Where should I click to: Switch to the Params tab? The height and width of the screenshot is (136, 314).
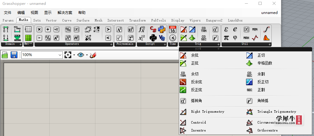click(x=8, y=20)
